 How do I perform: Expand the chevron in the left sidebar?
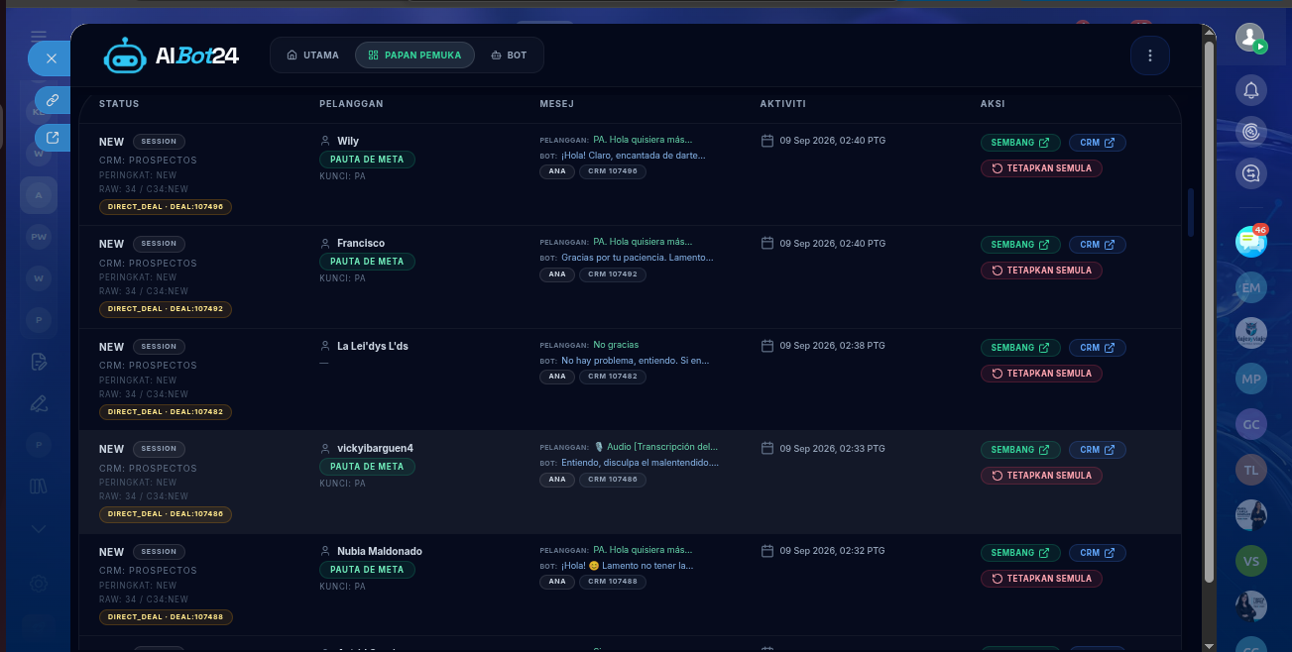[x=39, y=529]
